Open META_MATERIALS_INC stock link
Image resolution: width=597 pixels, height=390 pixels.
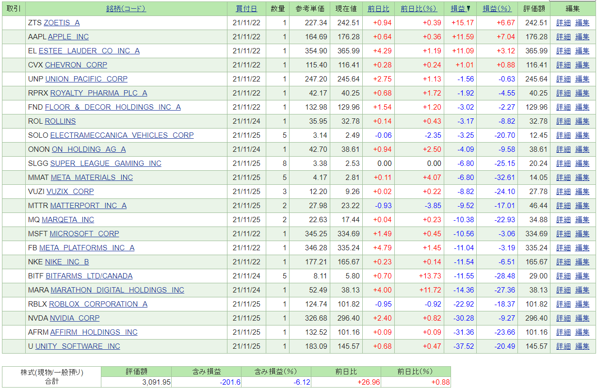click(x=92, y=178)
